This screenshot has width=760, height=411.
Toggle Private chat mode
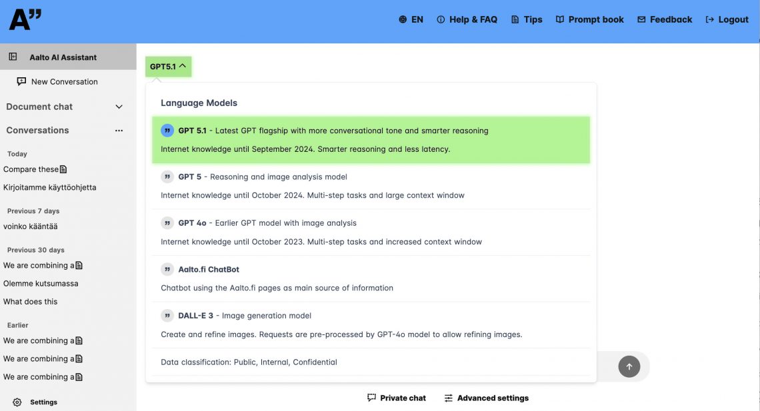click(397, 398)
